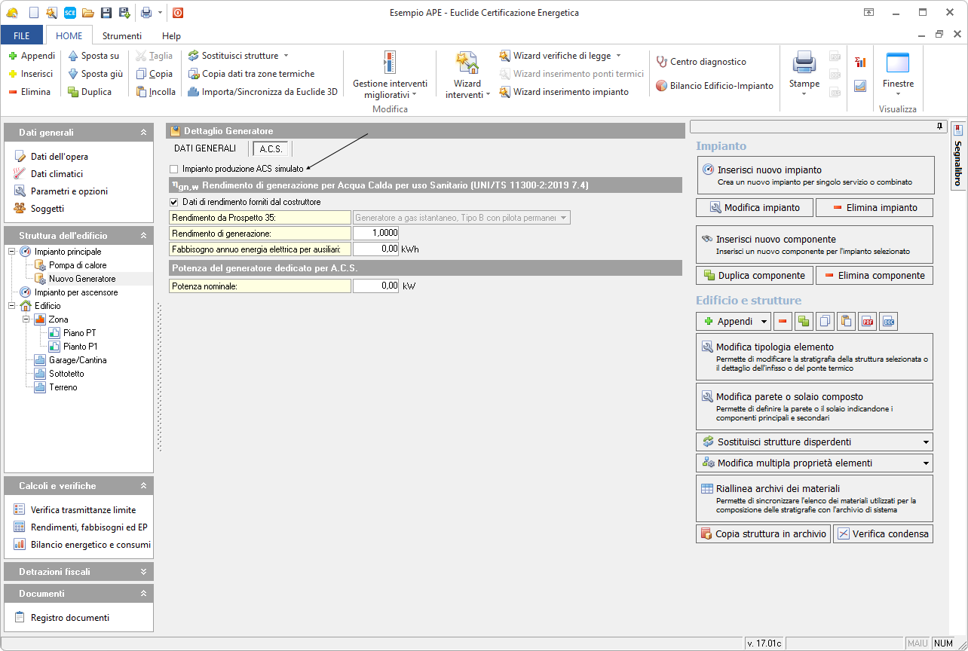Open the Rendimento da Prospetto 35 dropdown
Viewport: 968px width, 651px height.
[x=562, y=218]
